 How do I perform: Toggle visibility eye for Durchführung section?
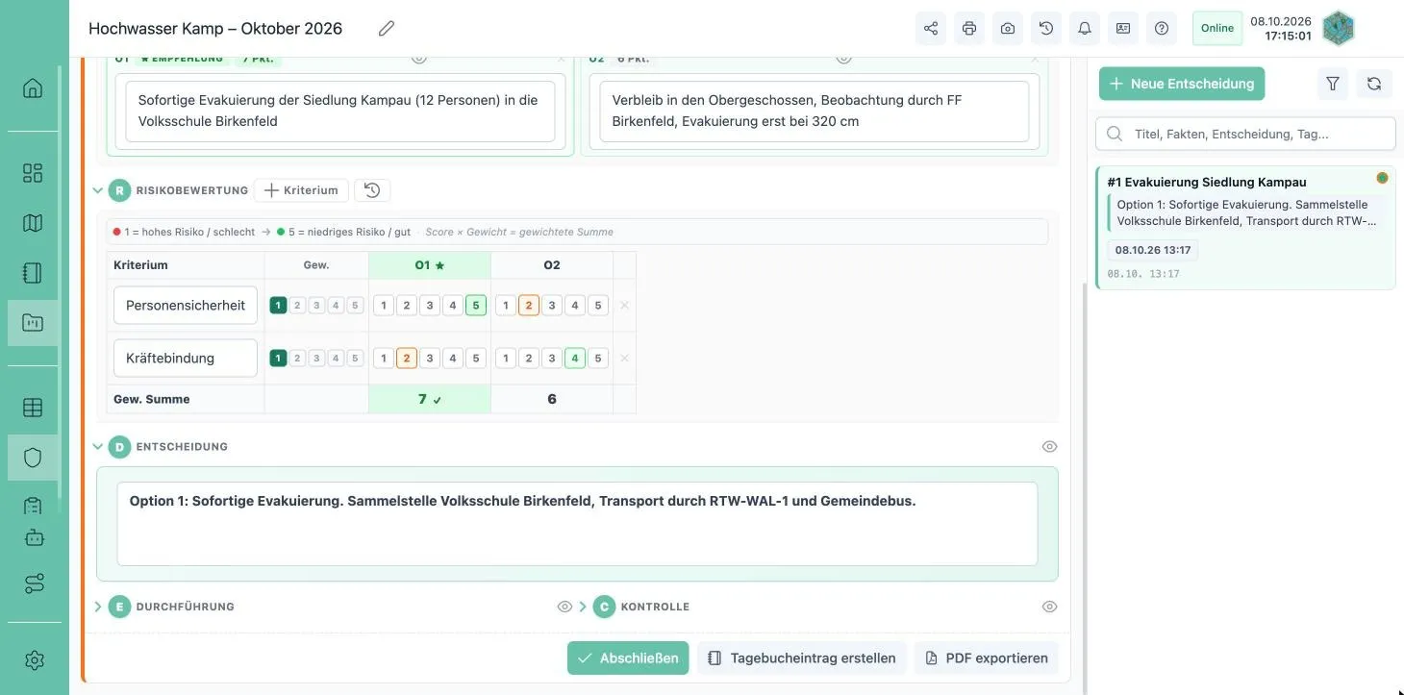564,607
